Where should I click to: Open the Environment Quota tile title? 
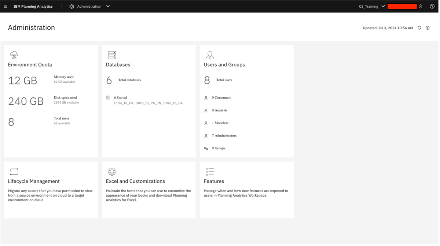(30, 65)
